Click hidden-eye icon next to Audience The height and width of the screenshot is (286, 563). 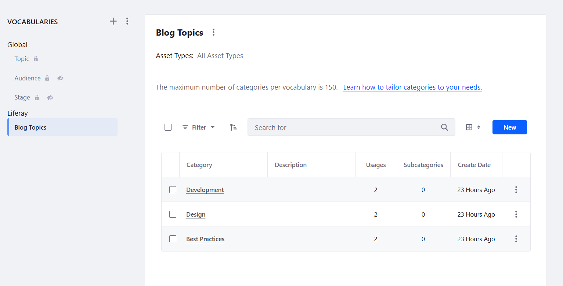[x=60, y=78]
